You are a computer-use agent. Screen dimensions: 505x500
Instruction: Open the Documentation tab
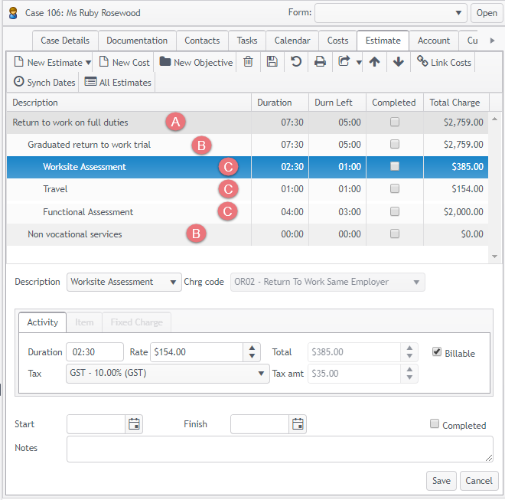click(x=137, y=41)
